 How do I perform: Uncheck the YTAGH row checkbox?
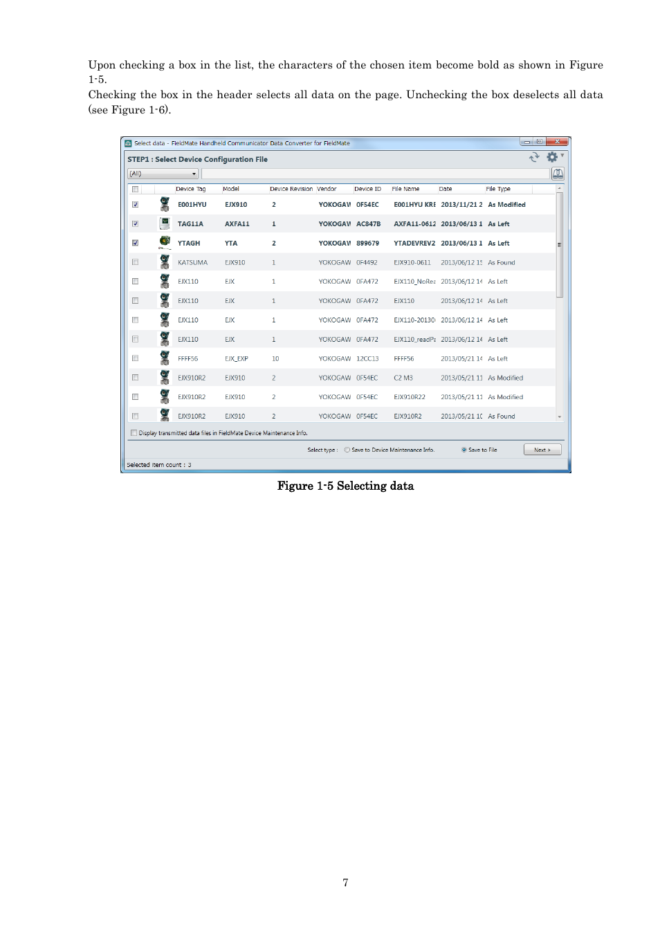[135, 243]
